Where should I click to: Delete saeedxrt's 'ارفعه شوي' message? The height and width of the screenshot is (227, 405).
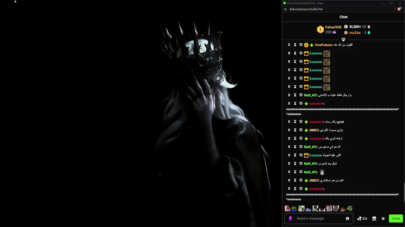pyautogui.click(x=289, y=138)
